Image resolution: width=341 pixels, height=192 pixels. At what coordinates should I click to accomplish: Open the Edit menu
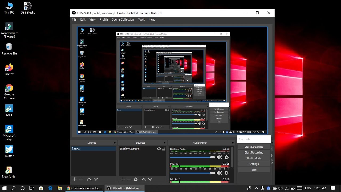[x=83, y=19]
